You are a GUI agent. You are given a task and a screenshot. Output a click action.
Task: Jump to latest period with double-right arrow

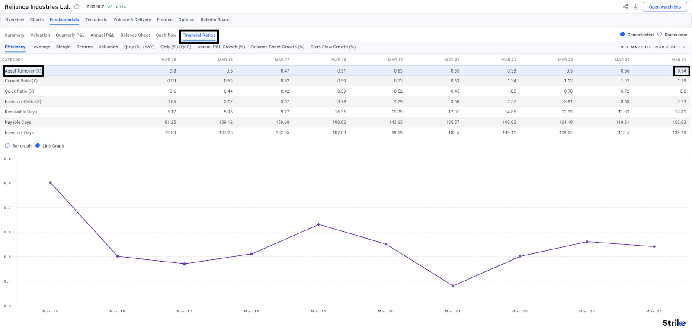[x=684, y=47]
